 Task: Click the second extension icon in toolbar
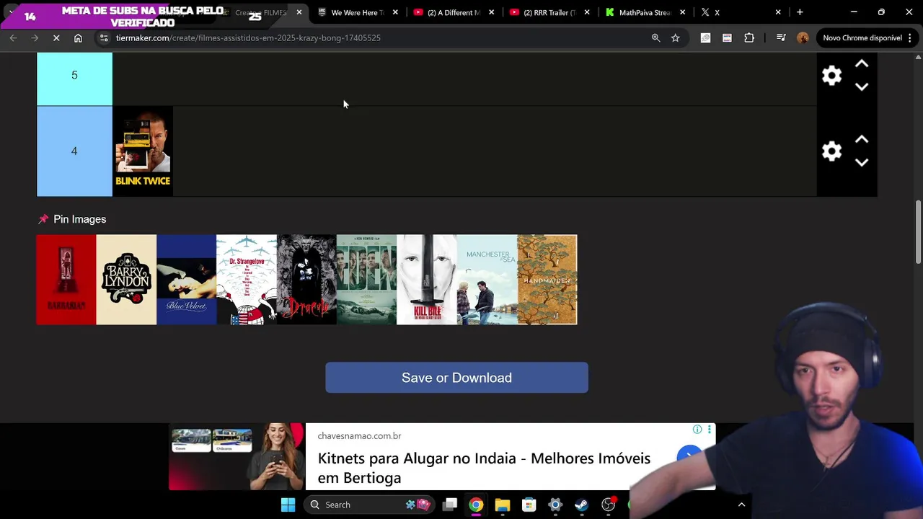[x=727, y=38]
